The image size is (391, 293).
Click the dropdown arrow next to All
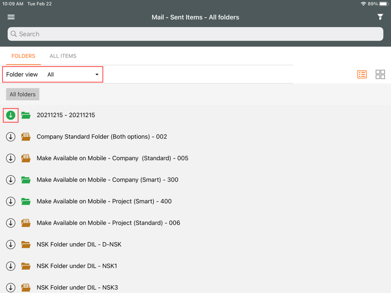(97, 75)
